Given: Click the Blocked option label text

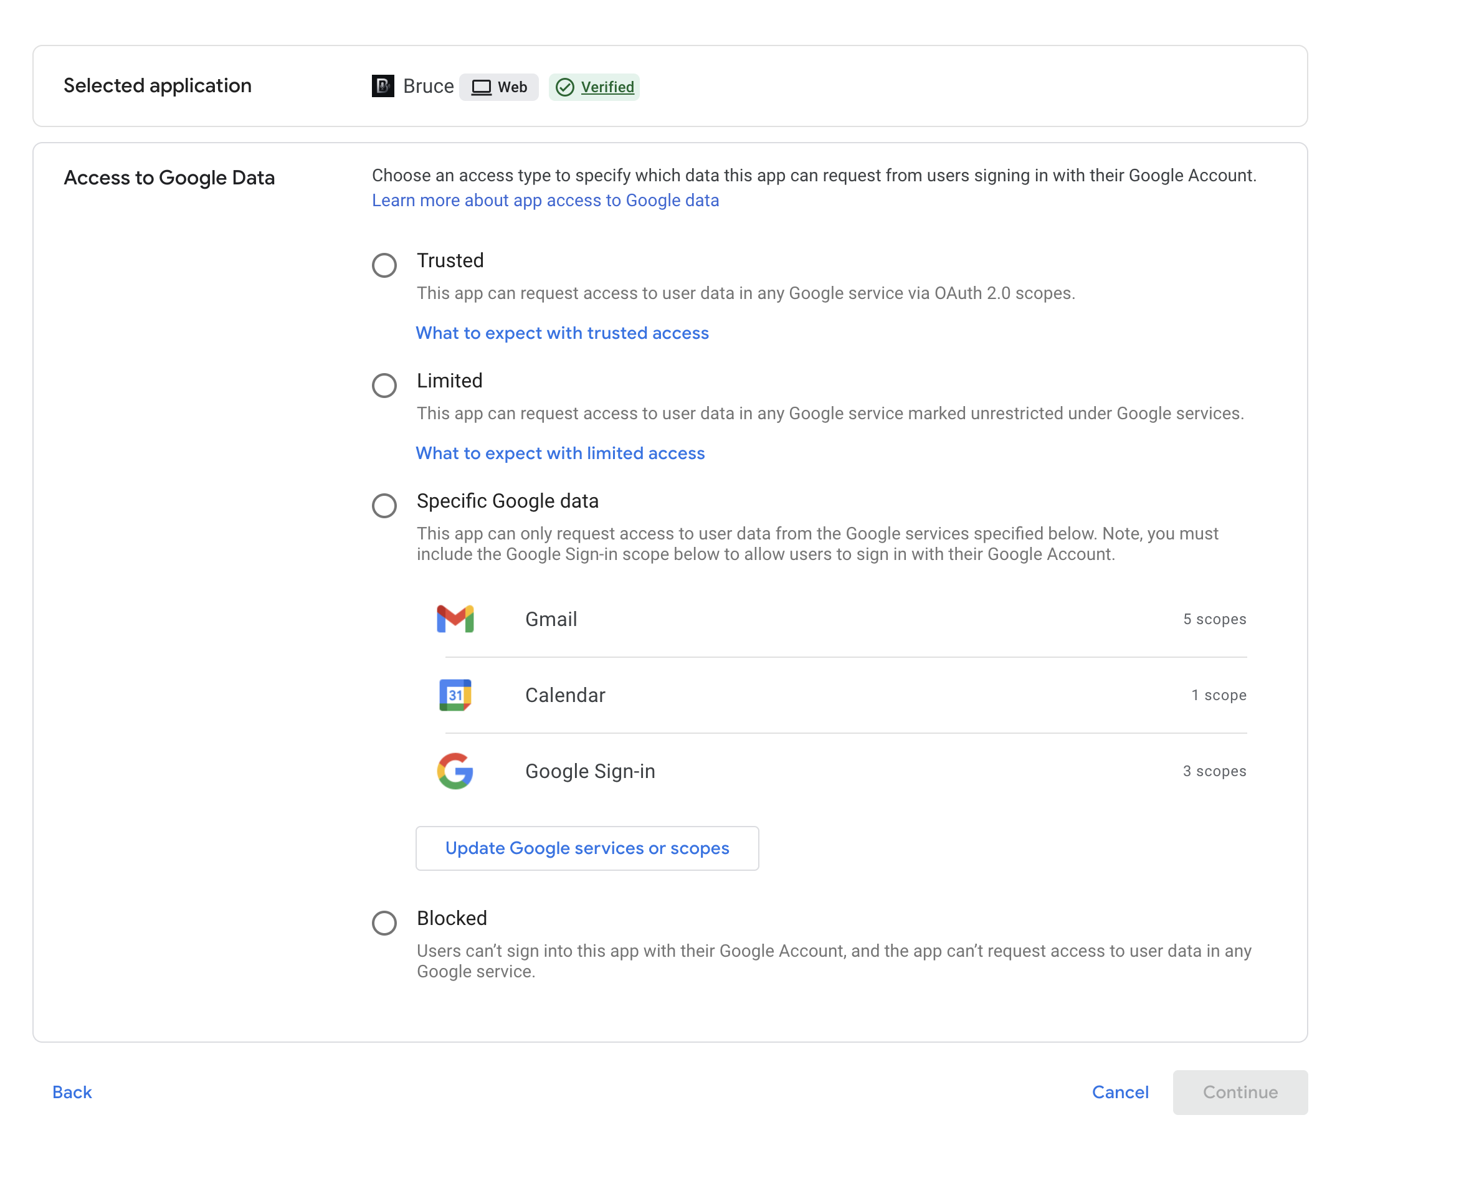Looking at the screenshot, I should coord(452,918).
